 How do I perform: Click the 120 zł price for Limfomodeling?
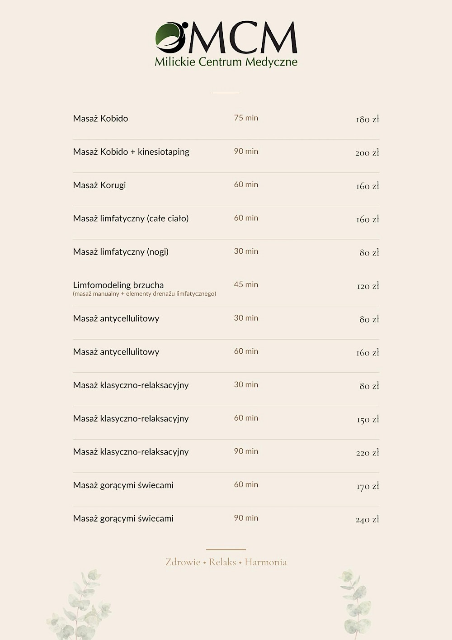click(368, 286)
